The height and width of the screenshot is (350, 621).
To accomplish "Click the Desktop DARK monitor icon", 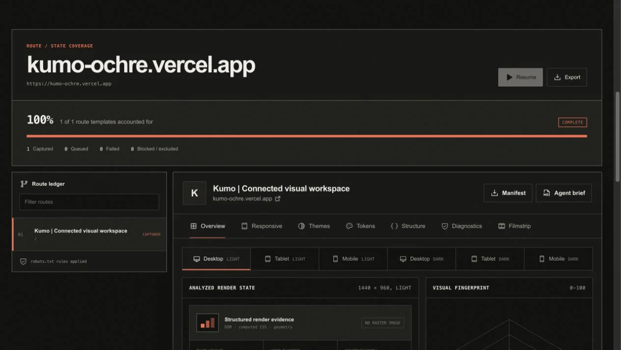I will coord(403,259).
